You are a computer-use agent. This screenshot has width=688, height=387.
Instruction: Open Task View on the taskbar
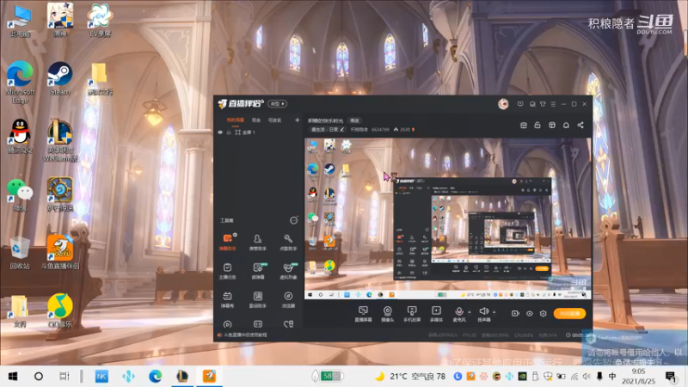[x=64, y=377]
